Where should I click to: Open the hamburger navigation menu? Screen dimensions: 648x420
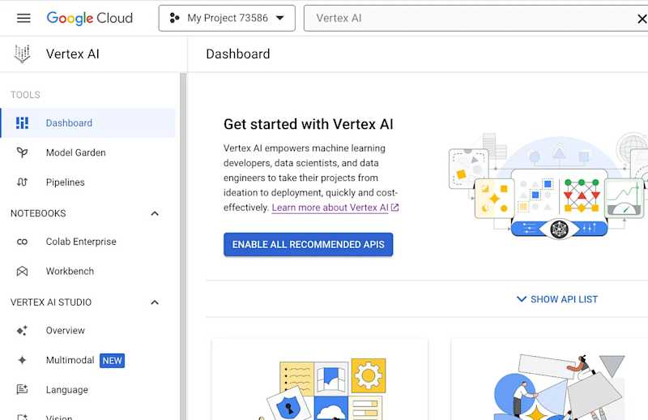pyautogui.click(x=23, y=18)
